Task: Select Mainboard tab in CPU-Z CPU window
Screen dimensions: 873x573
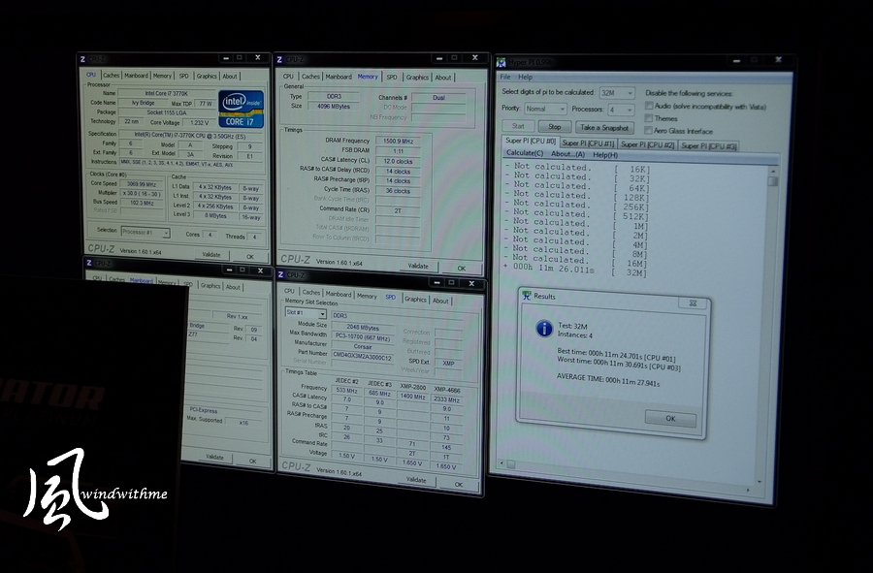Action: coord(137,76)
